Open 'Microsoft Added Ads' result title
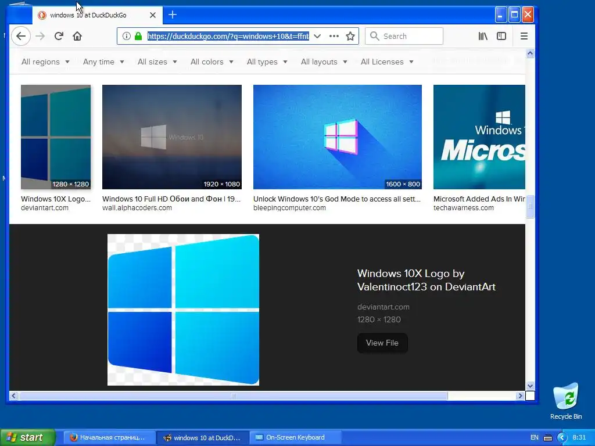Viewport: 595px width, 446px height. point(479,199)
